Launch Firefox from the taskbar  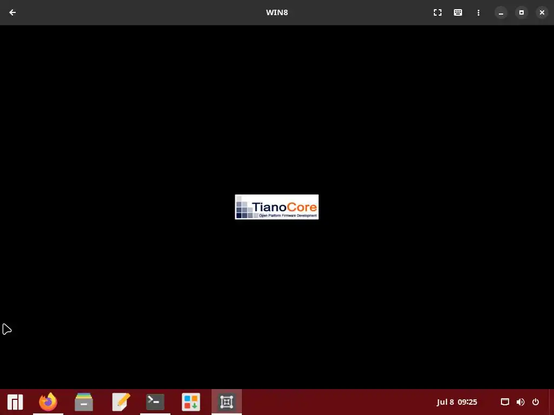pos(48,402)
